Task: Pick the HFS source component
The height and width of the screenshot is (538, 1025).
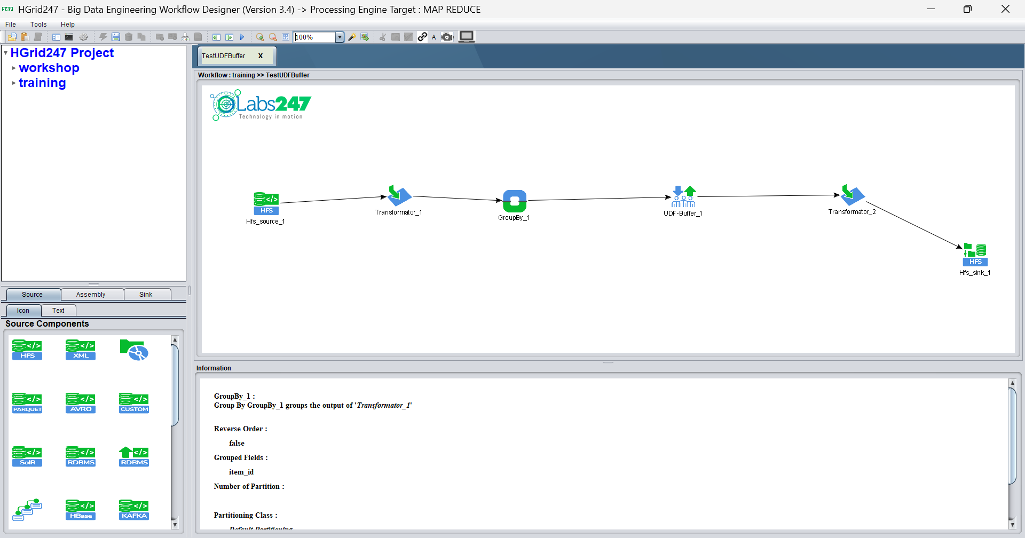Action: (27, 350)
